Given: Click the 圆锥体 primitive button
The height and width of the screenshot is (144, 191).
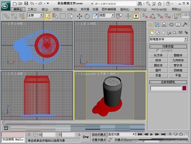Looking at the screenshot, I should click(x=178, y=55).
